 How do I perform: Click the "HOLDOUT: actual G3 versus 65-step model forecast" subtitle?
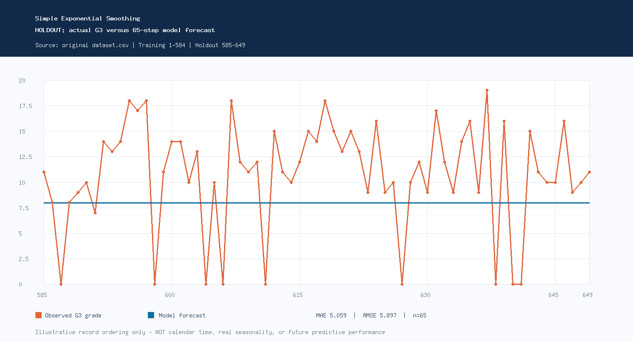(x=125, y=30)
